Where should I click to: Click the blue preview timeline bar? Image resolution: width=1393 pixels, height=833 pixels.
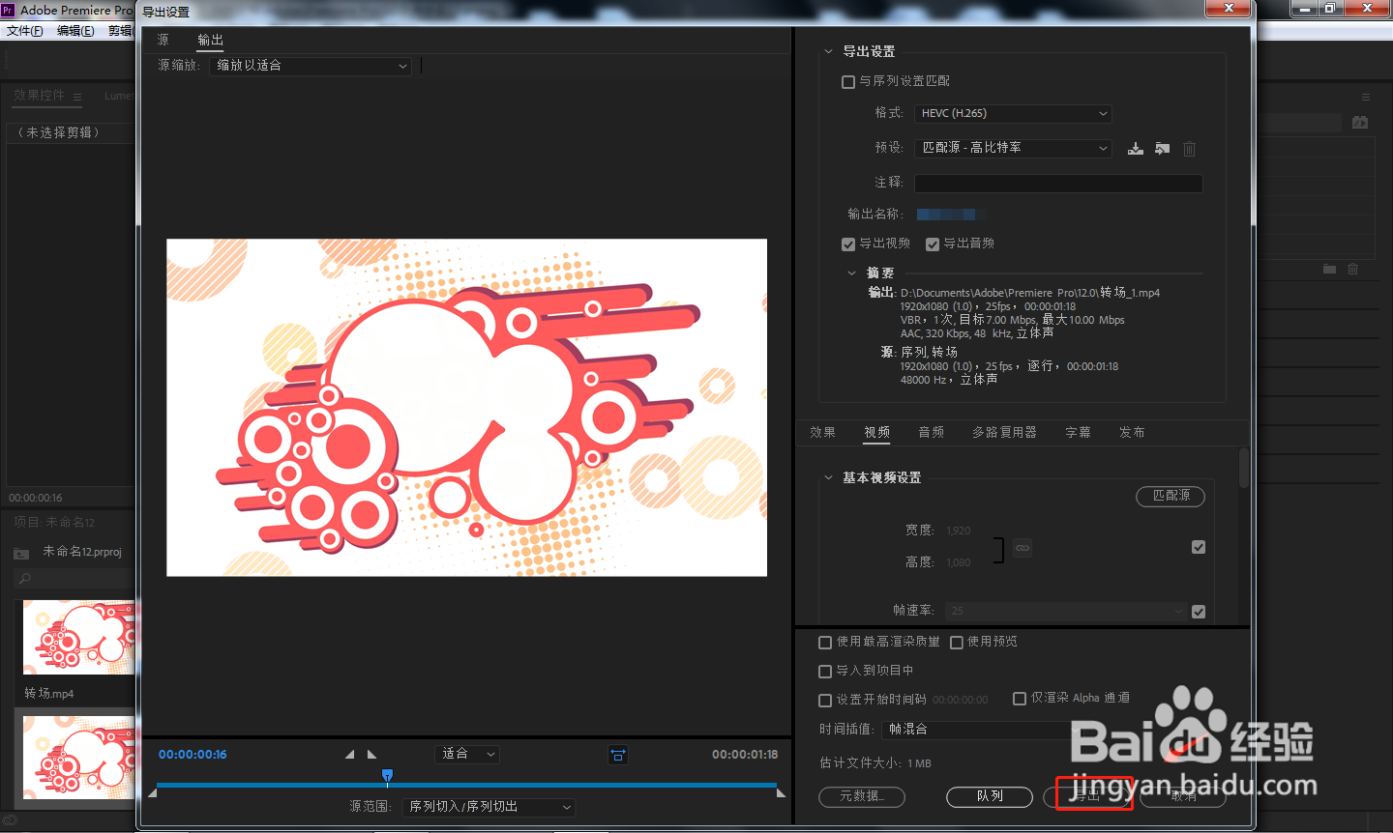coord(466,785)
